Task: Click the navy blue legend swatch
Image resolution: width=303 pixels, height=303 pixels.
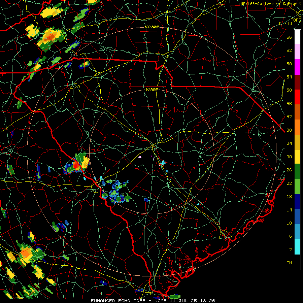Action: 297,202
